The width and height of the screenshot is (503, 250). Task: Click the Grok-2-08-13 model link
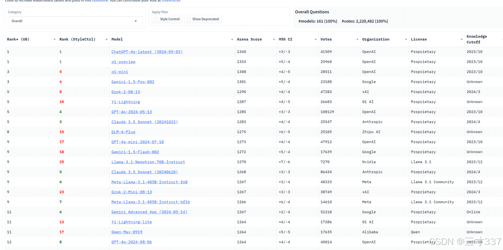(126, 92)
